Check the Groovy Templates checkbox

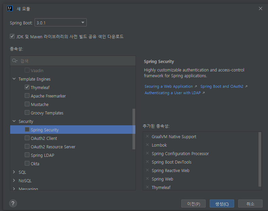click(27, 112)
